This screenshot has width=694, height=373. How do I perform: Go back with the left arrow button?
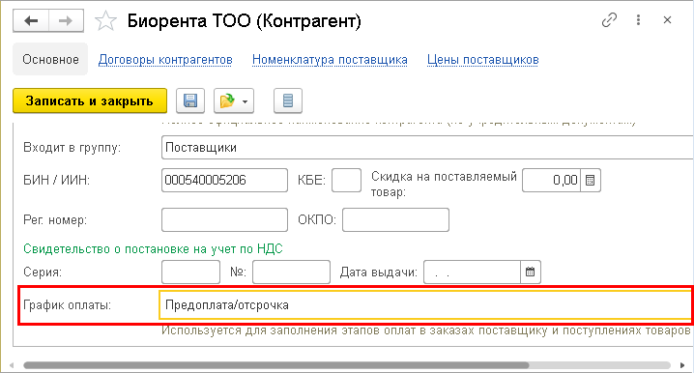click(31, 20)
